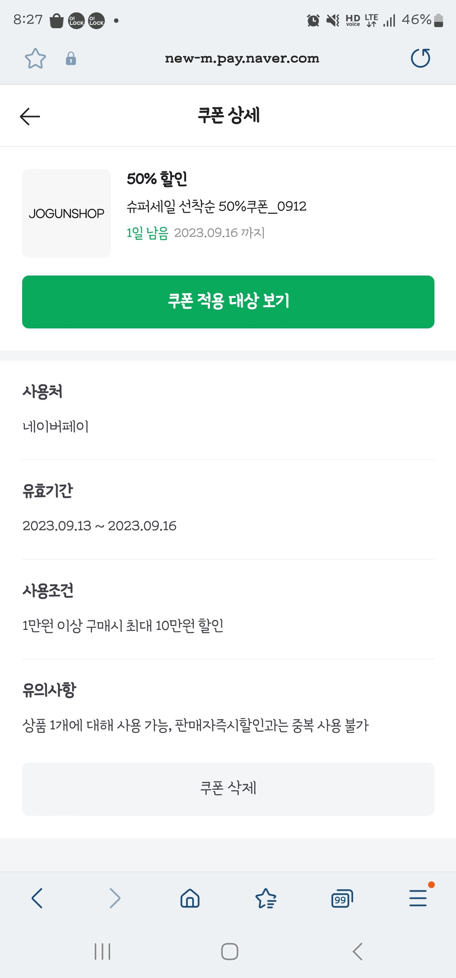Bookmark this page with the star icon

point(35,59)
